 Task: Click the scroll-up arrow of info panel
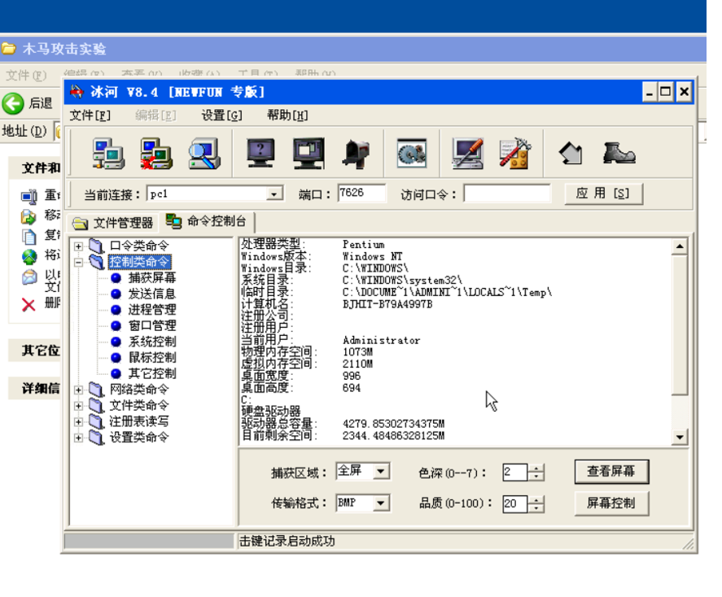(680, 246)
